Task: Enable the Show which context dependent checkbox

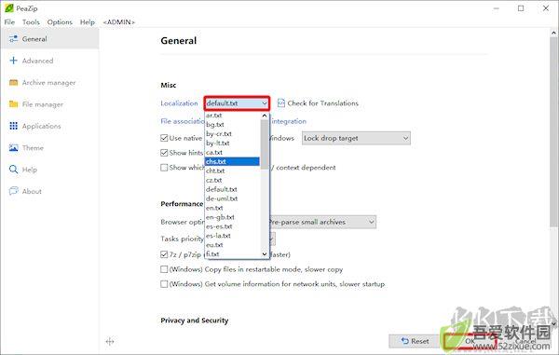Action: point(164,167)
